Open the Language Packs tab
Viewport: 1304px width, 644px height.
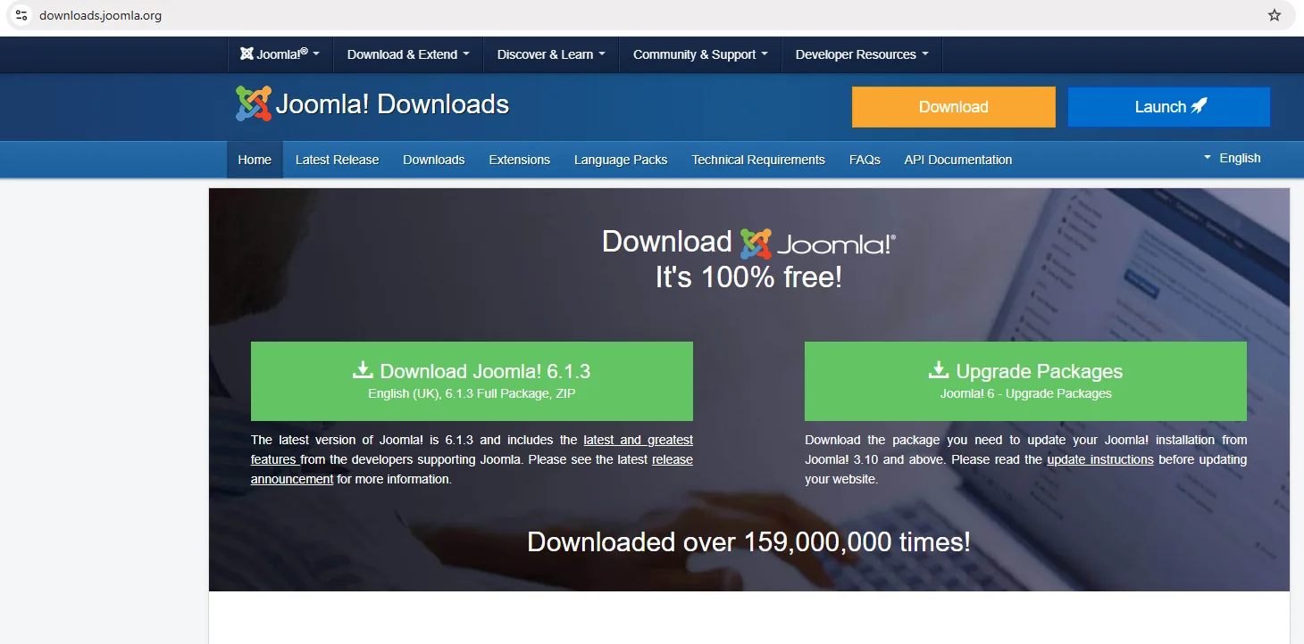[x=621, y=160]
